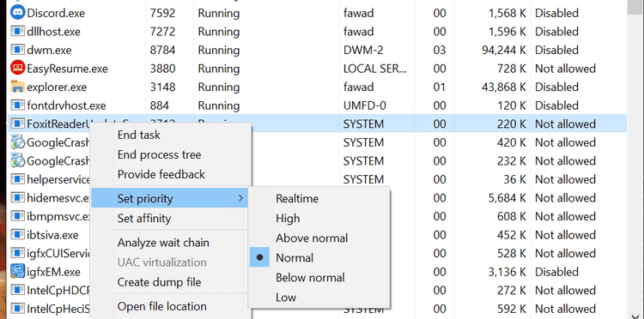This screenshot has height=319, width=644.
Task: Click PID 7592 cell
Action: pos(162,13)
